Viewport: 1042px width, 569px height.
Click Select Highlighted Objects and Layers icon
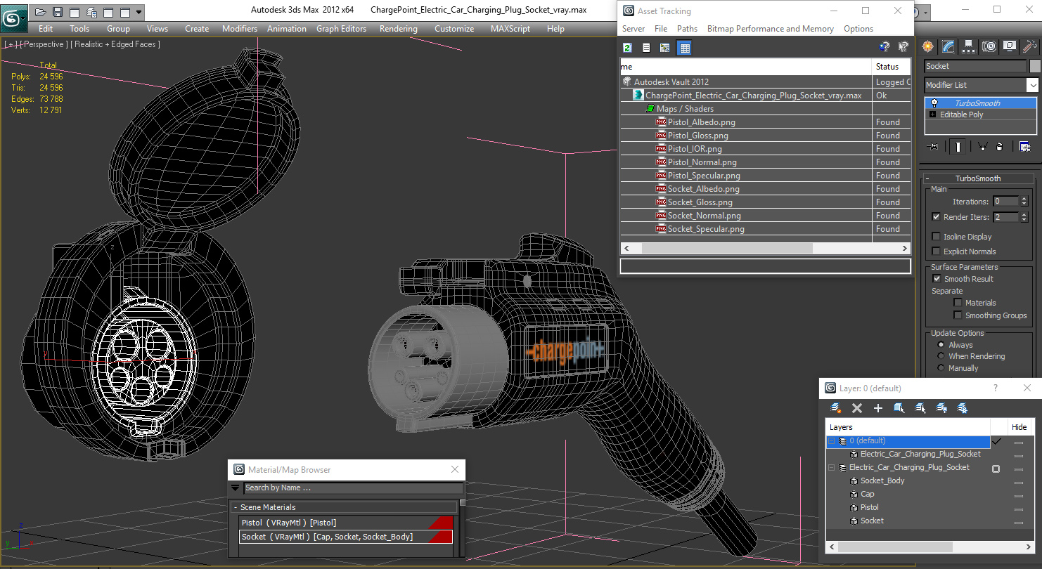899,408
